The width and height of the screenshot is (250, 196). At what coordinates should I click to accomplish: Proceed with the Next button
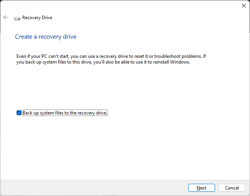[x=201, y=188]
